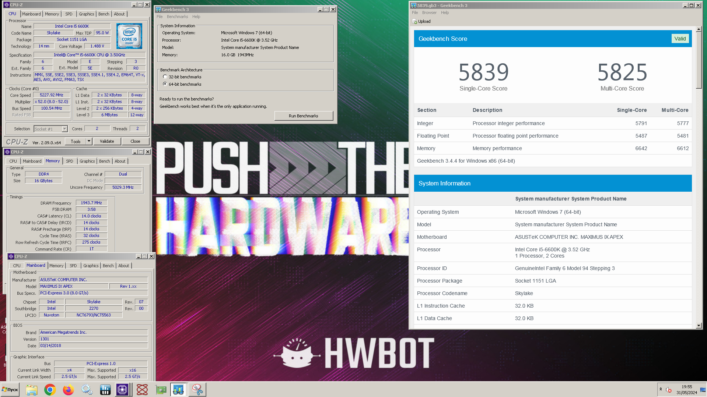Show hidden tray icons arrow

tap(661, 389)
